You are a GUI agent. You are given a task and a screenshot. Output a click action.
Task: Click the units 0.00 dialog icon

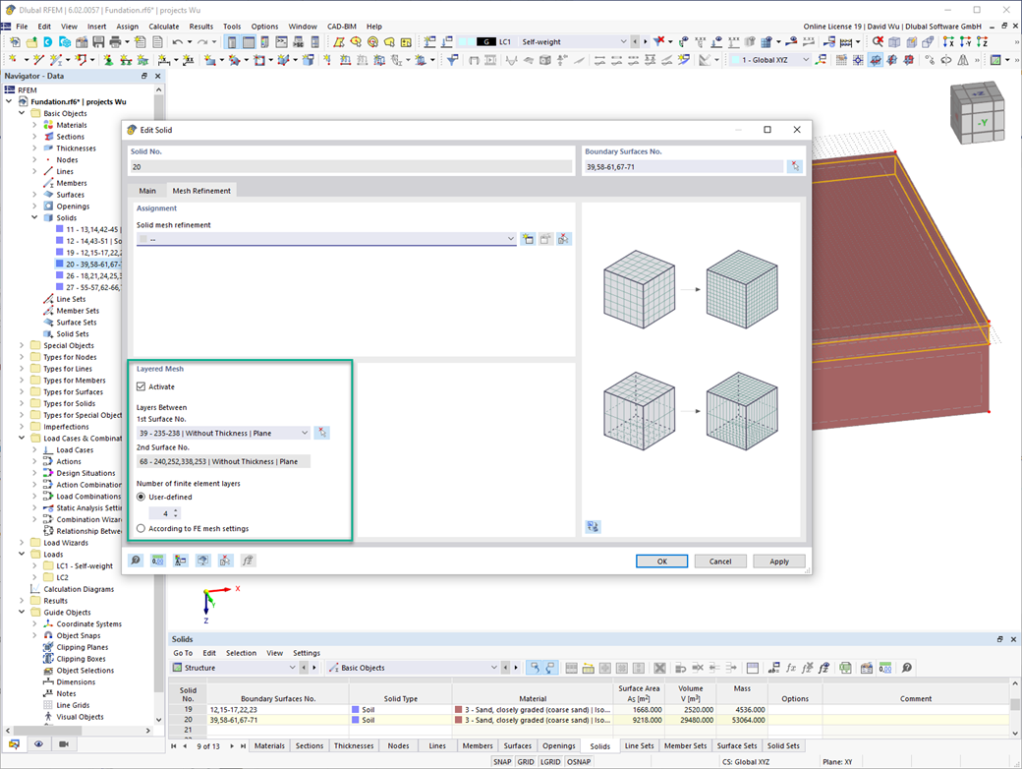(x=158, y=561)
